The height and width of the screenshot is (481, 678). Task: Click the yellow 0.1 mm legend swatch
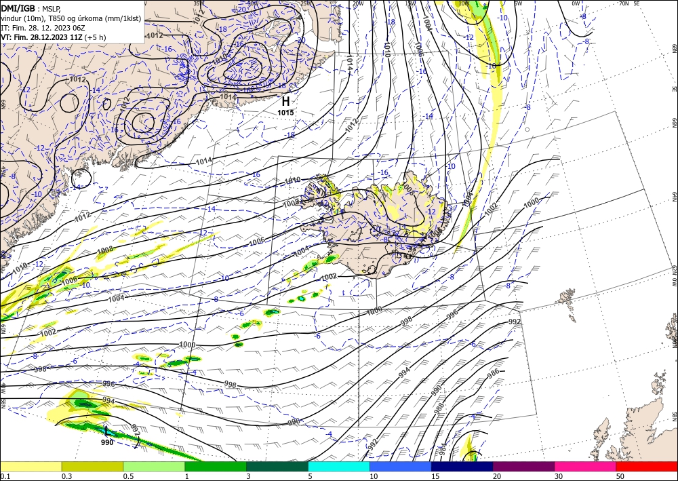[x=31, y=466]
